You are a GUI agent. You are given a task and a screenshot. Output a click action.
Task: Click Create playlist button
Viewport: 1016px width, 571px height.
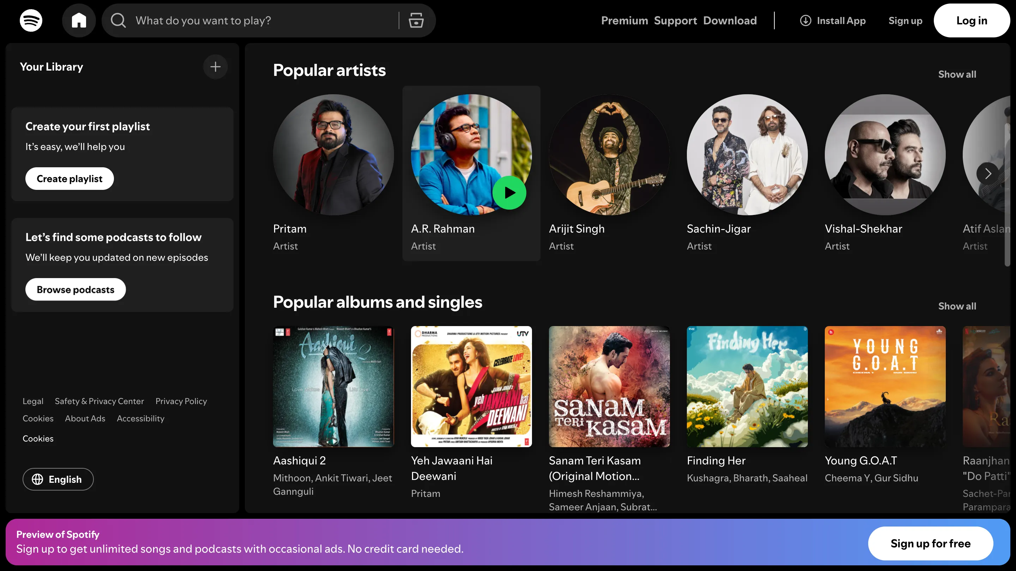click(69, 179)
